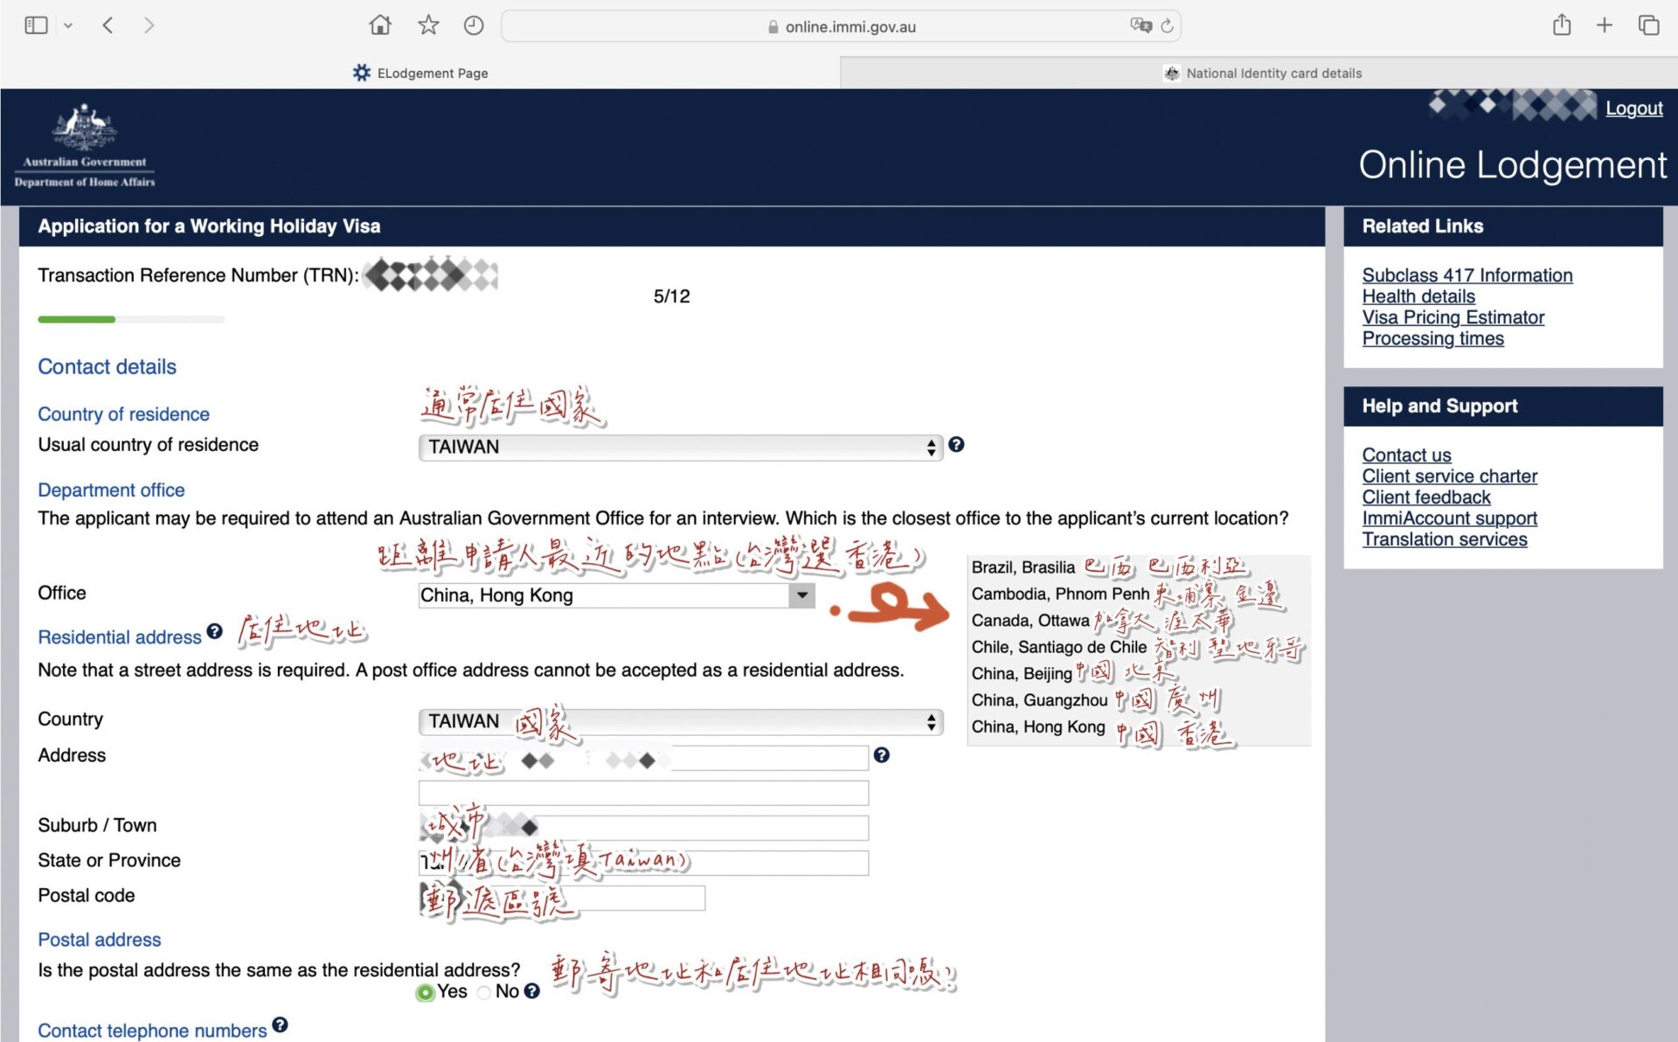Open residential address Country dropdown
This screenshot has height=1042, width=1678.
tap(680, 722)
